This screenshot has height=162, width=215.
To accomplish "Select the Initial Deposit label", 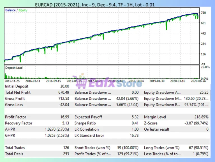I will click(x=17, y=86).
